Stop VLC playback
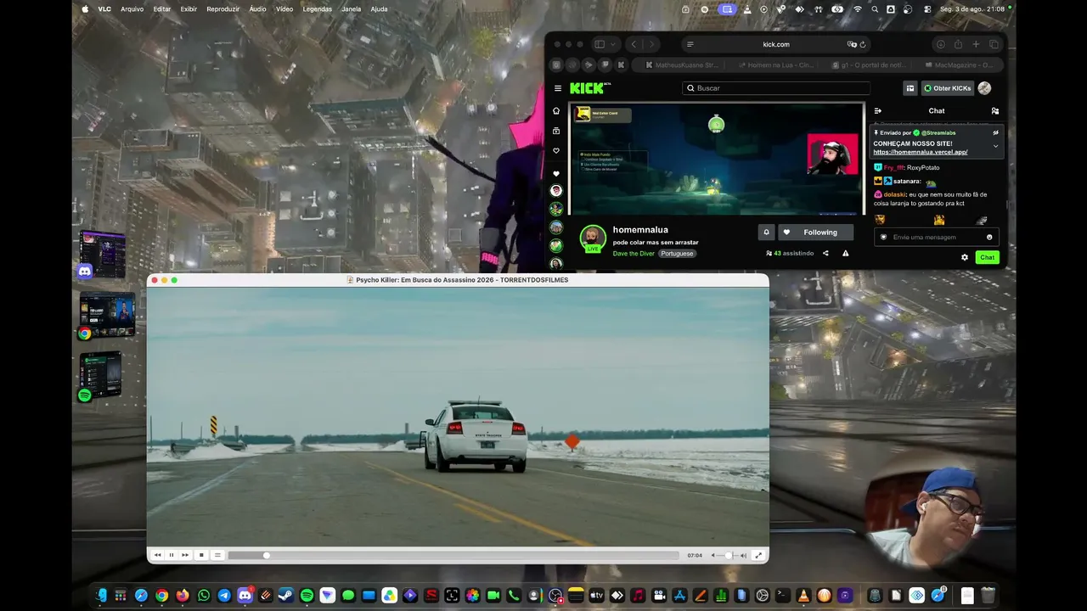 click(201, 555)
